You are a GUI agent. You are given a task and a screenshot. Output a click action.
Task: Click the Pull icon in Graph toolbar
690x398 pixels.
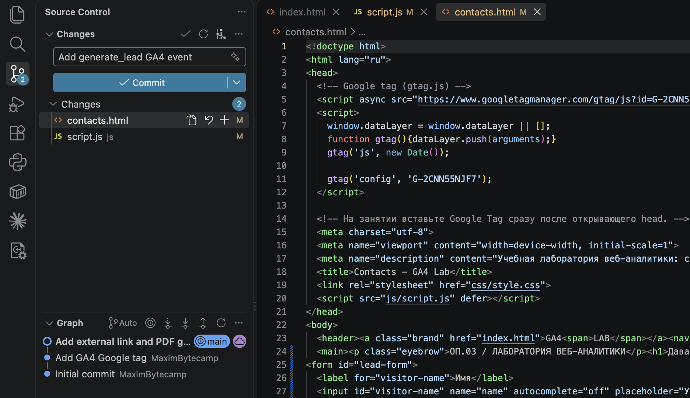coord(185,323)
